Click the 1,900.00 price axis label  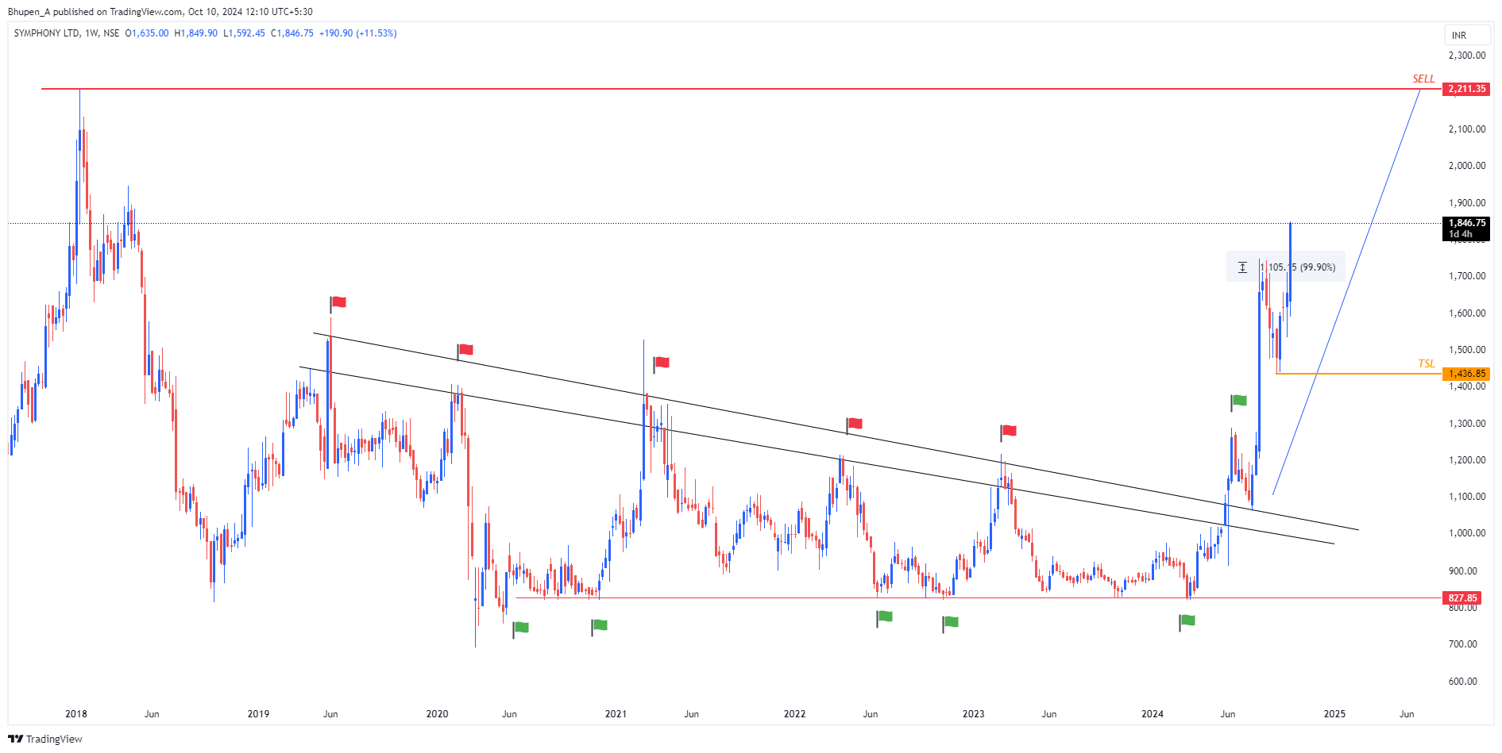click(x=1467, y=203)
